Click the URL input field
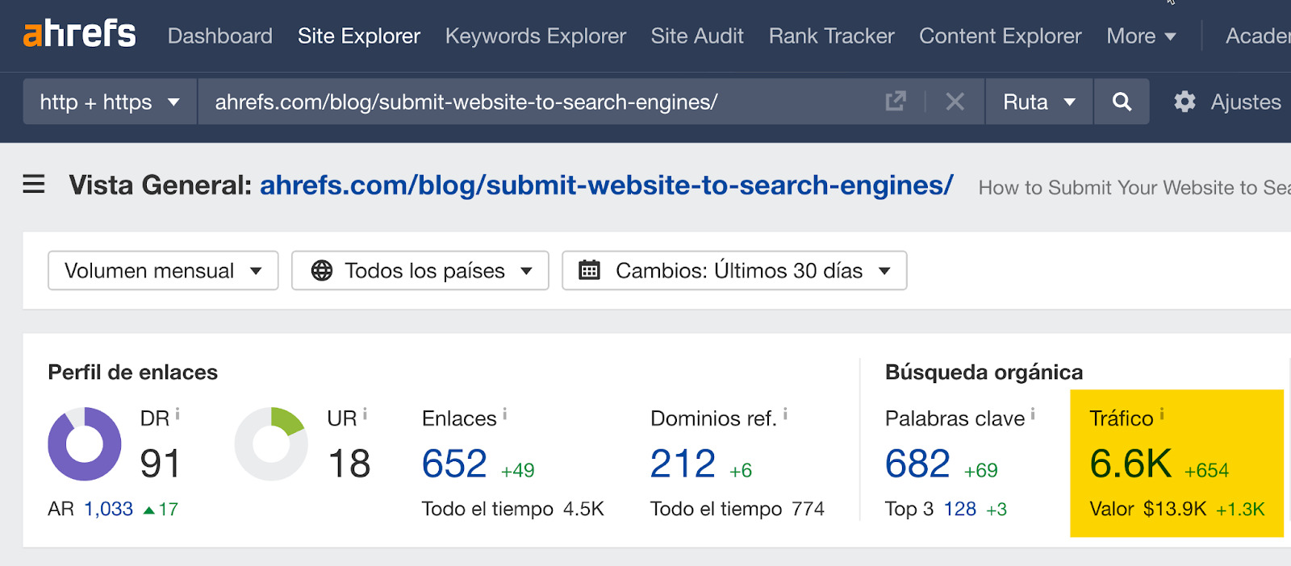The width and height of the screenshot is (1291, 566). pos(533,102)
